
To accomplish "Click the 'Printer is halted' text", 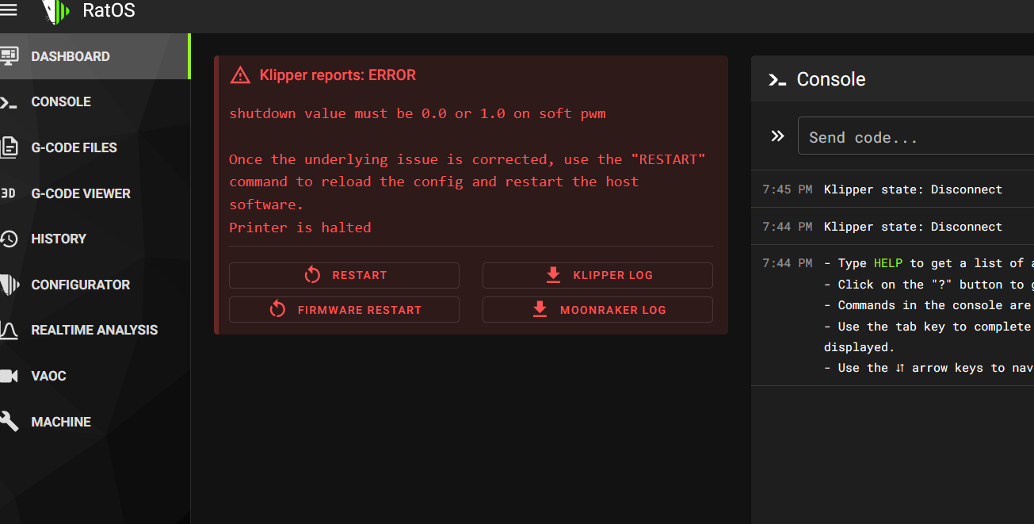I will click(x=300, y=228).
